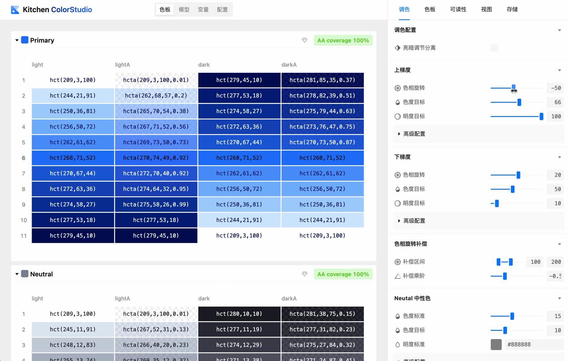Collapse the 调色配置 section via its chevron
The image size is (568, 361).
click(559, 30)
